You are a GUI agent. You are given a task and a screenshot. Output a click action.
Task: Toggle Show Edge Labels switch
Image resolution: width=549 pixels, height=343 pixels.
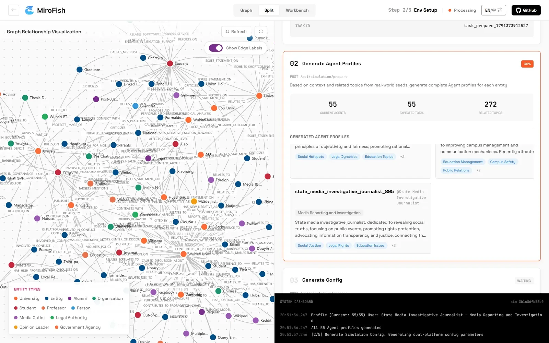215,48
